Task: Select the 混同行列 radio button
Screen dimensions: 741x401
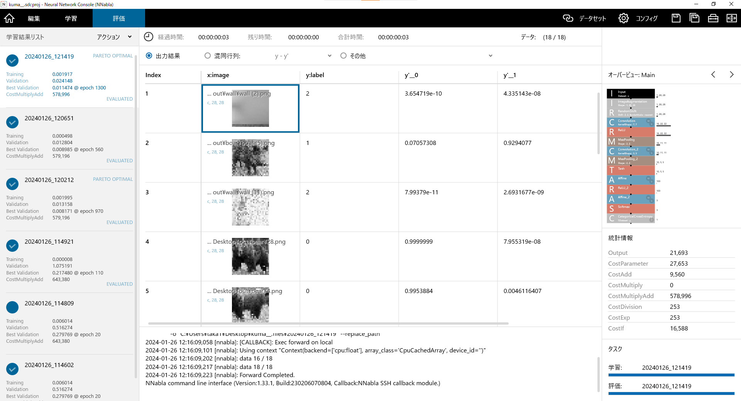Action: (208, 56)
